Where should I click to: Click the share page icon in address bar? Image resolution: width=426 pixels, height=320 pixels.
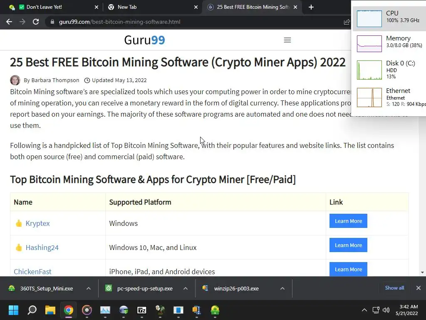pos(347,22)
